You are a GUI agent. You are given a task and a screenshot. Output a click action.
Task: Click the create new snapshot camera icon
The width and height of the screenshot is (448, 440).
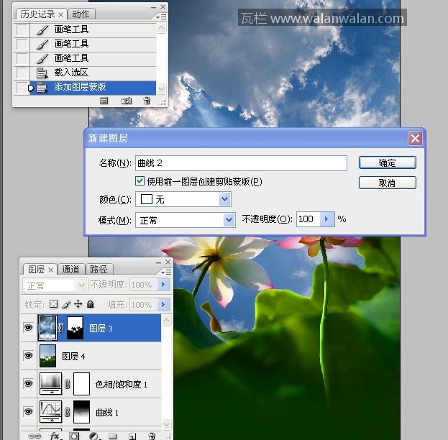click(127, 101)
